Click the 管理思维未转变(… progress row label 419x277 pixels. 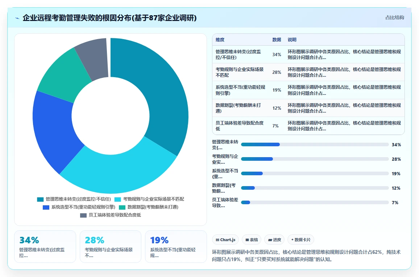pyautogui.click(x=225, y=144)
